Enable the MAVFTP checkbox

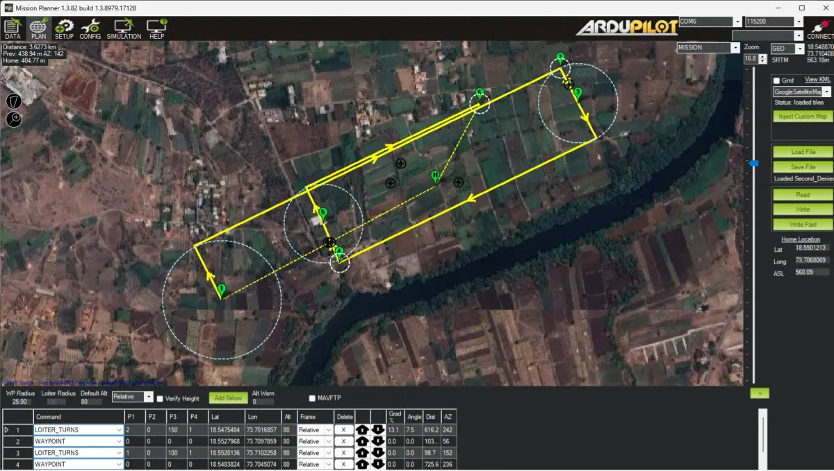point(312,398)
